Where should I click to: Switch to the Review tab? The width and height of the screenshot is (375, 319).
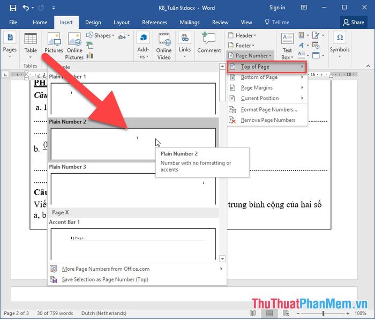220,23
